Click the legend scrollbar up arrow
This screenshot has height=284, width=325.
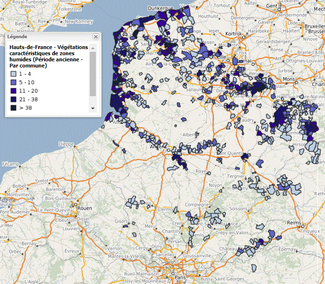tap(93, 48)
